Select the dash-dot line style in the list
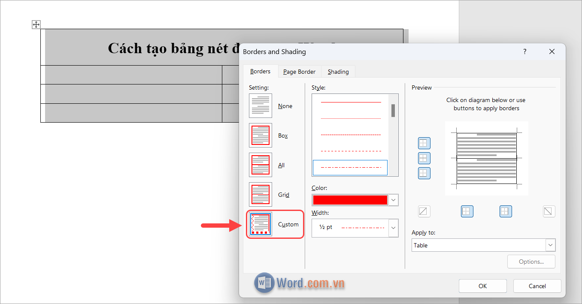Screen dimensions: 582x304 (350, 168)
